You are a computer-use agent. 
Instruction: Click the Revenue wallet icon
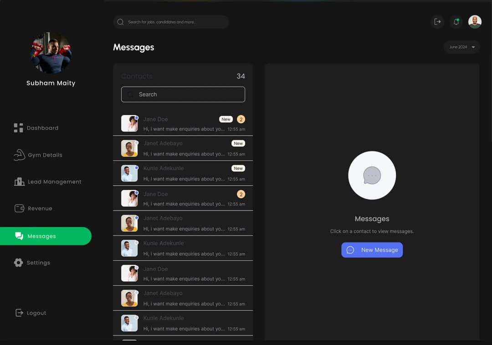19,208
